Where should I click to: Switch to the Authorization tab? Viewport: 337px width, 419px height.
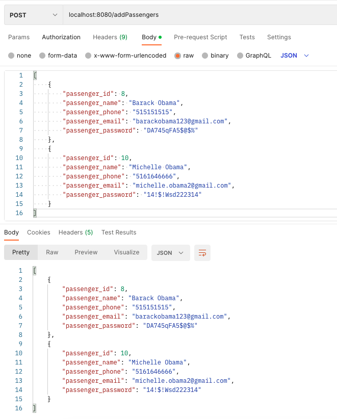tap(61, 37)
